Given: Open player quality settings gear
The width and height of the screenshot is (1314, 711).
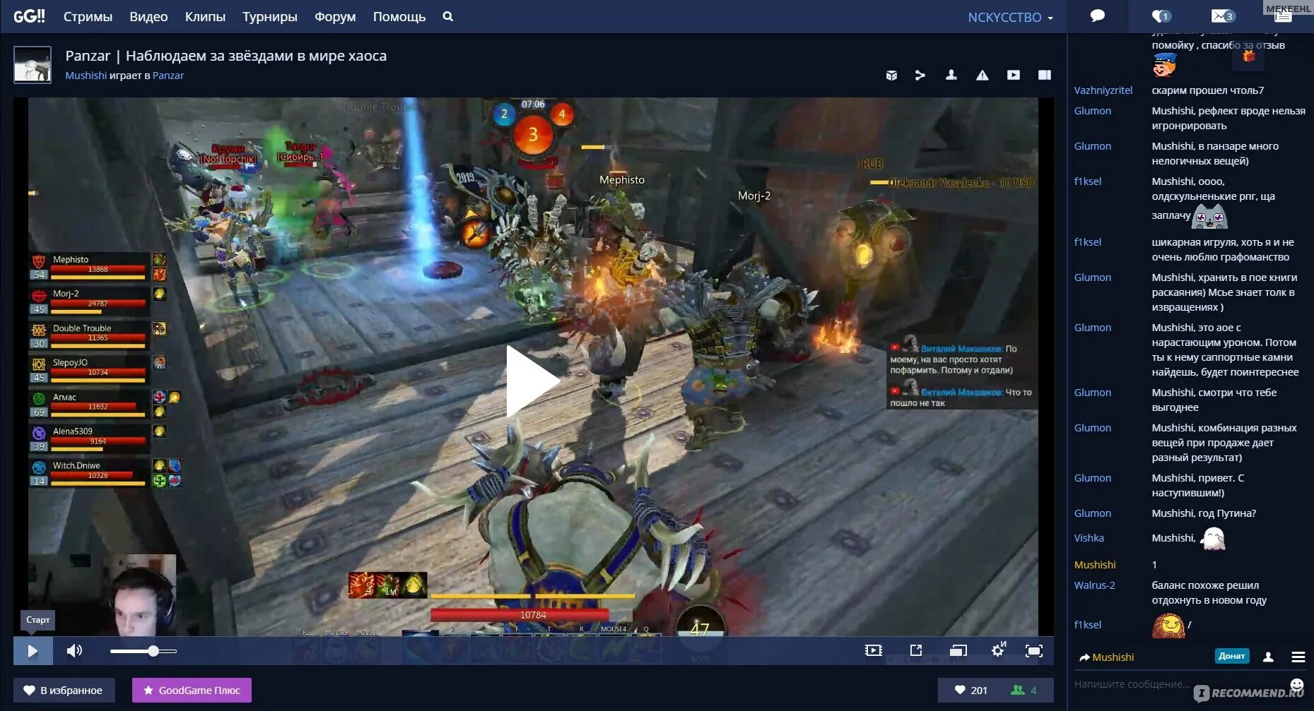Looking at the screenshot, I should coord(998,650).
